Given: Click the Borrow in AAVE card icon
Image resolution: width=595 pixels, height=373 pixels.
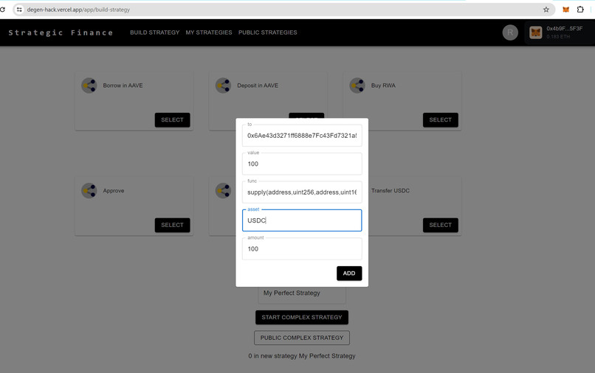Looking at the screenshot, I should [x=89, y=86].
